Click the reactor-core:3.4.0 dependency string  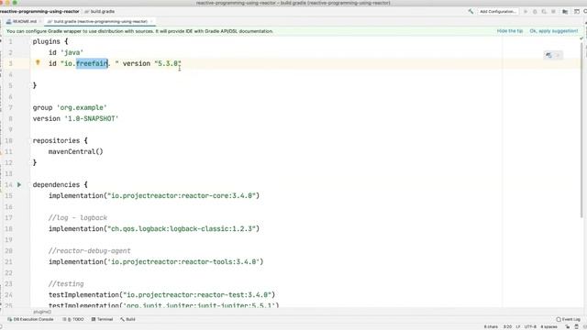(x=182, y=195)
